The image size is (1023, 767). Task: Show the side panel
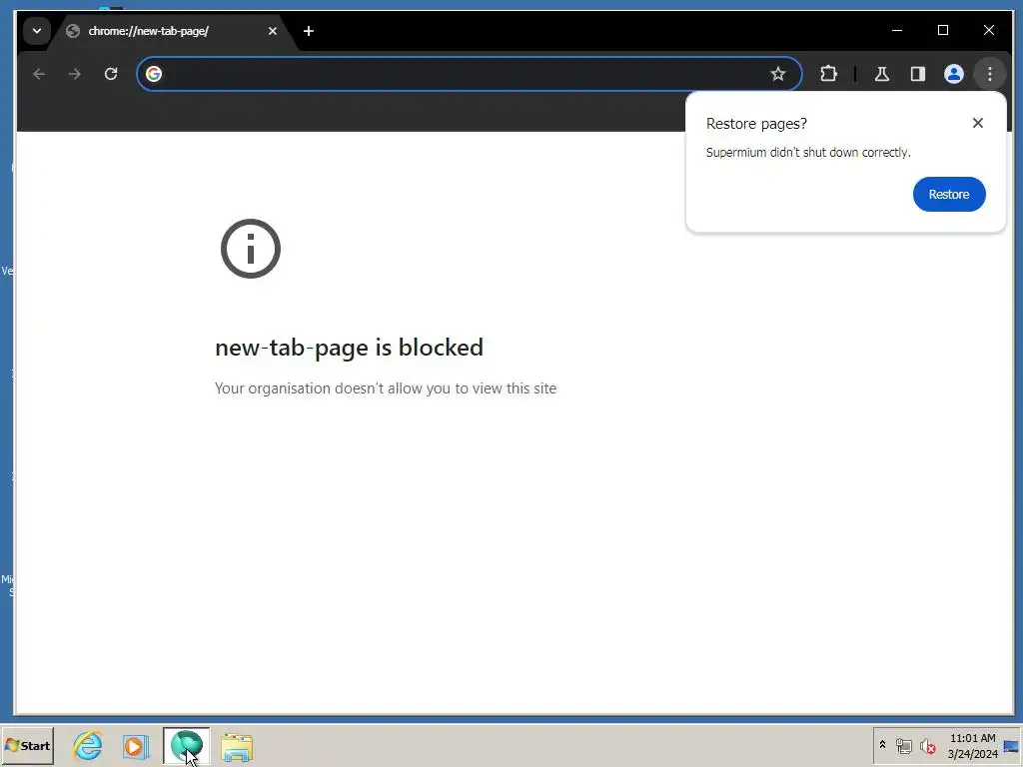click(918, 74)
